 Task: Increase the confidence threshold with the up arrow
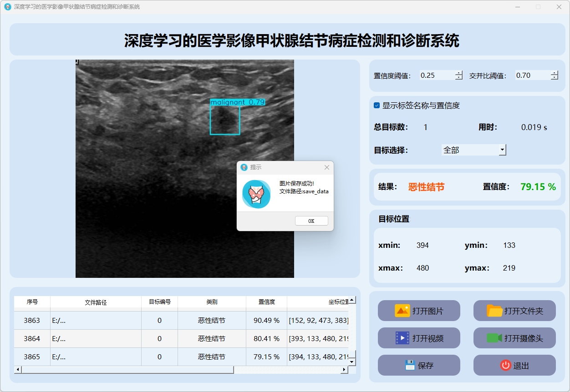(458, 73)
